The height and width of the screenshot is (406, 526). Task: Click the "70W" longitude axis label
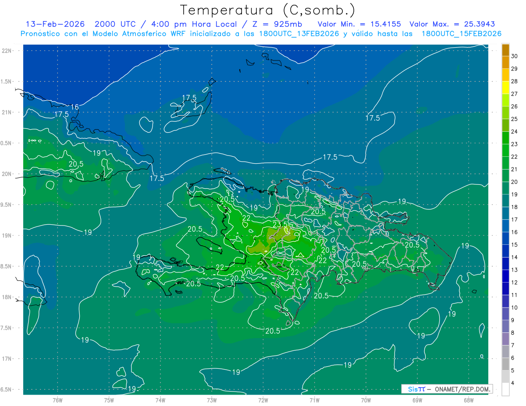pyautogui.click(x=366, y=400)
